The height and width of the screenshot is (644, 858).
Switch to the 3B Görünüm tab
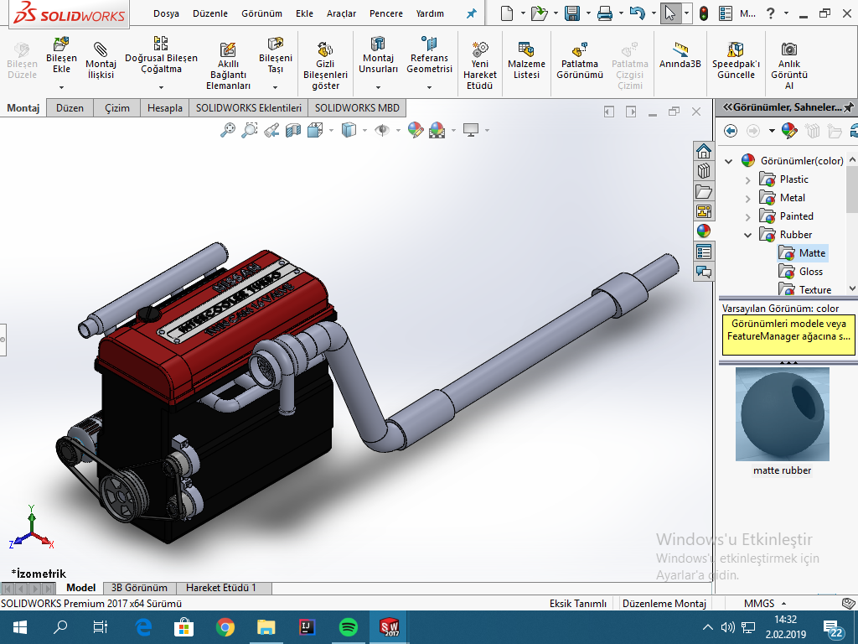[x=139, y=588]
